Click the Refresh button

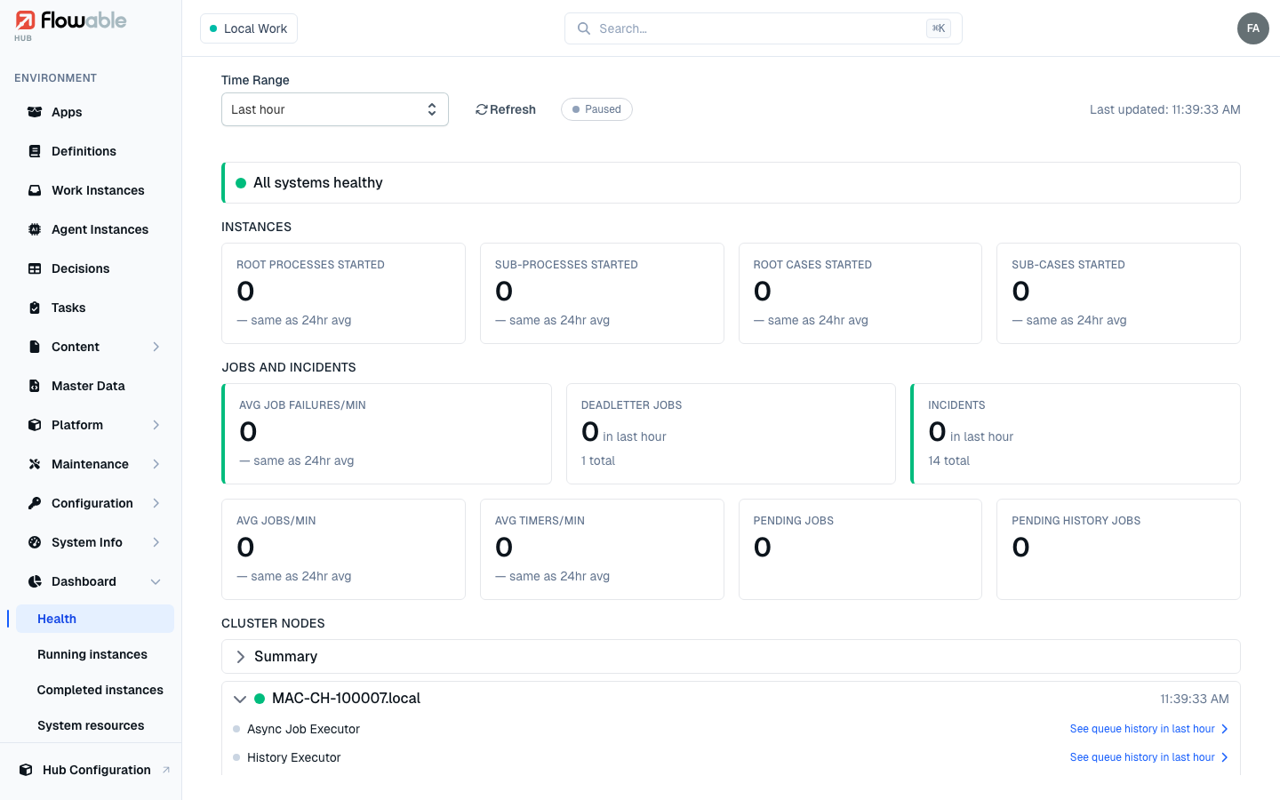click(506, 109)
